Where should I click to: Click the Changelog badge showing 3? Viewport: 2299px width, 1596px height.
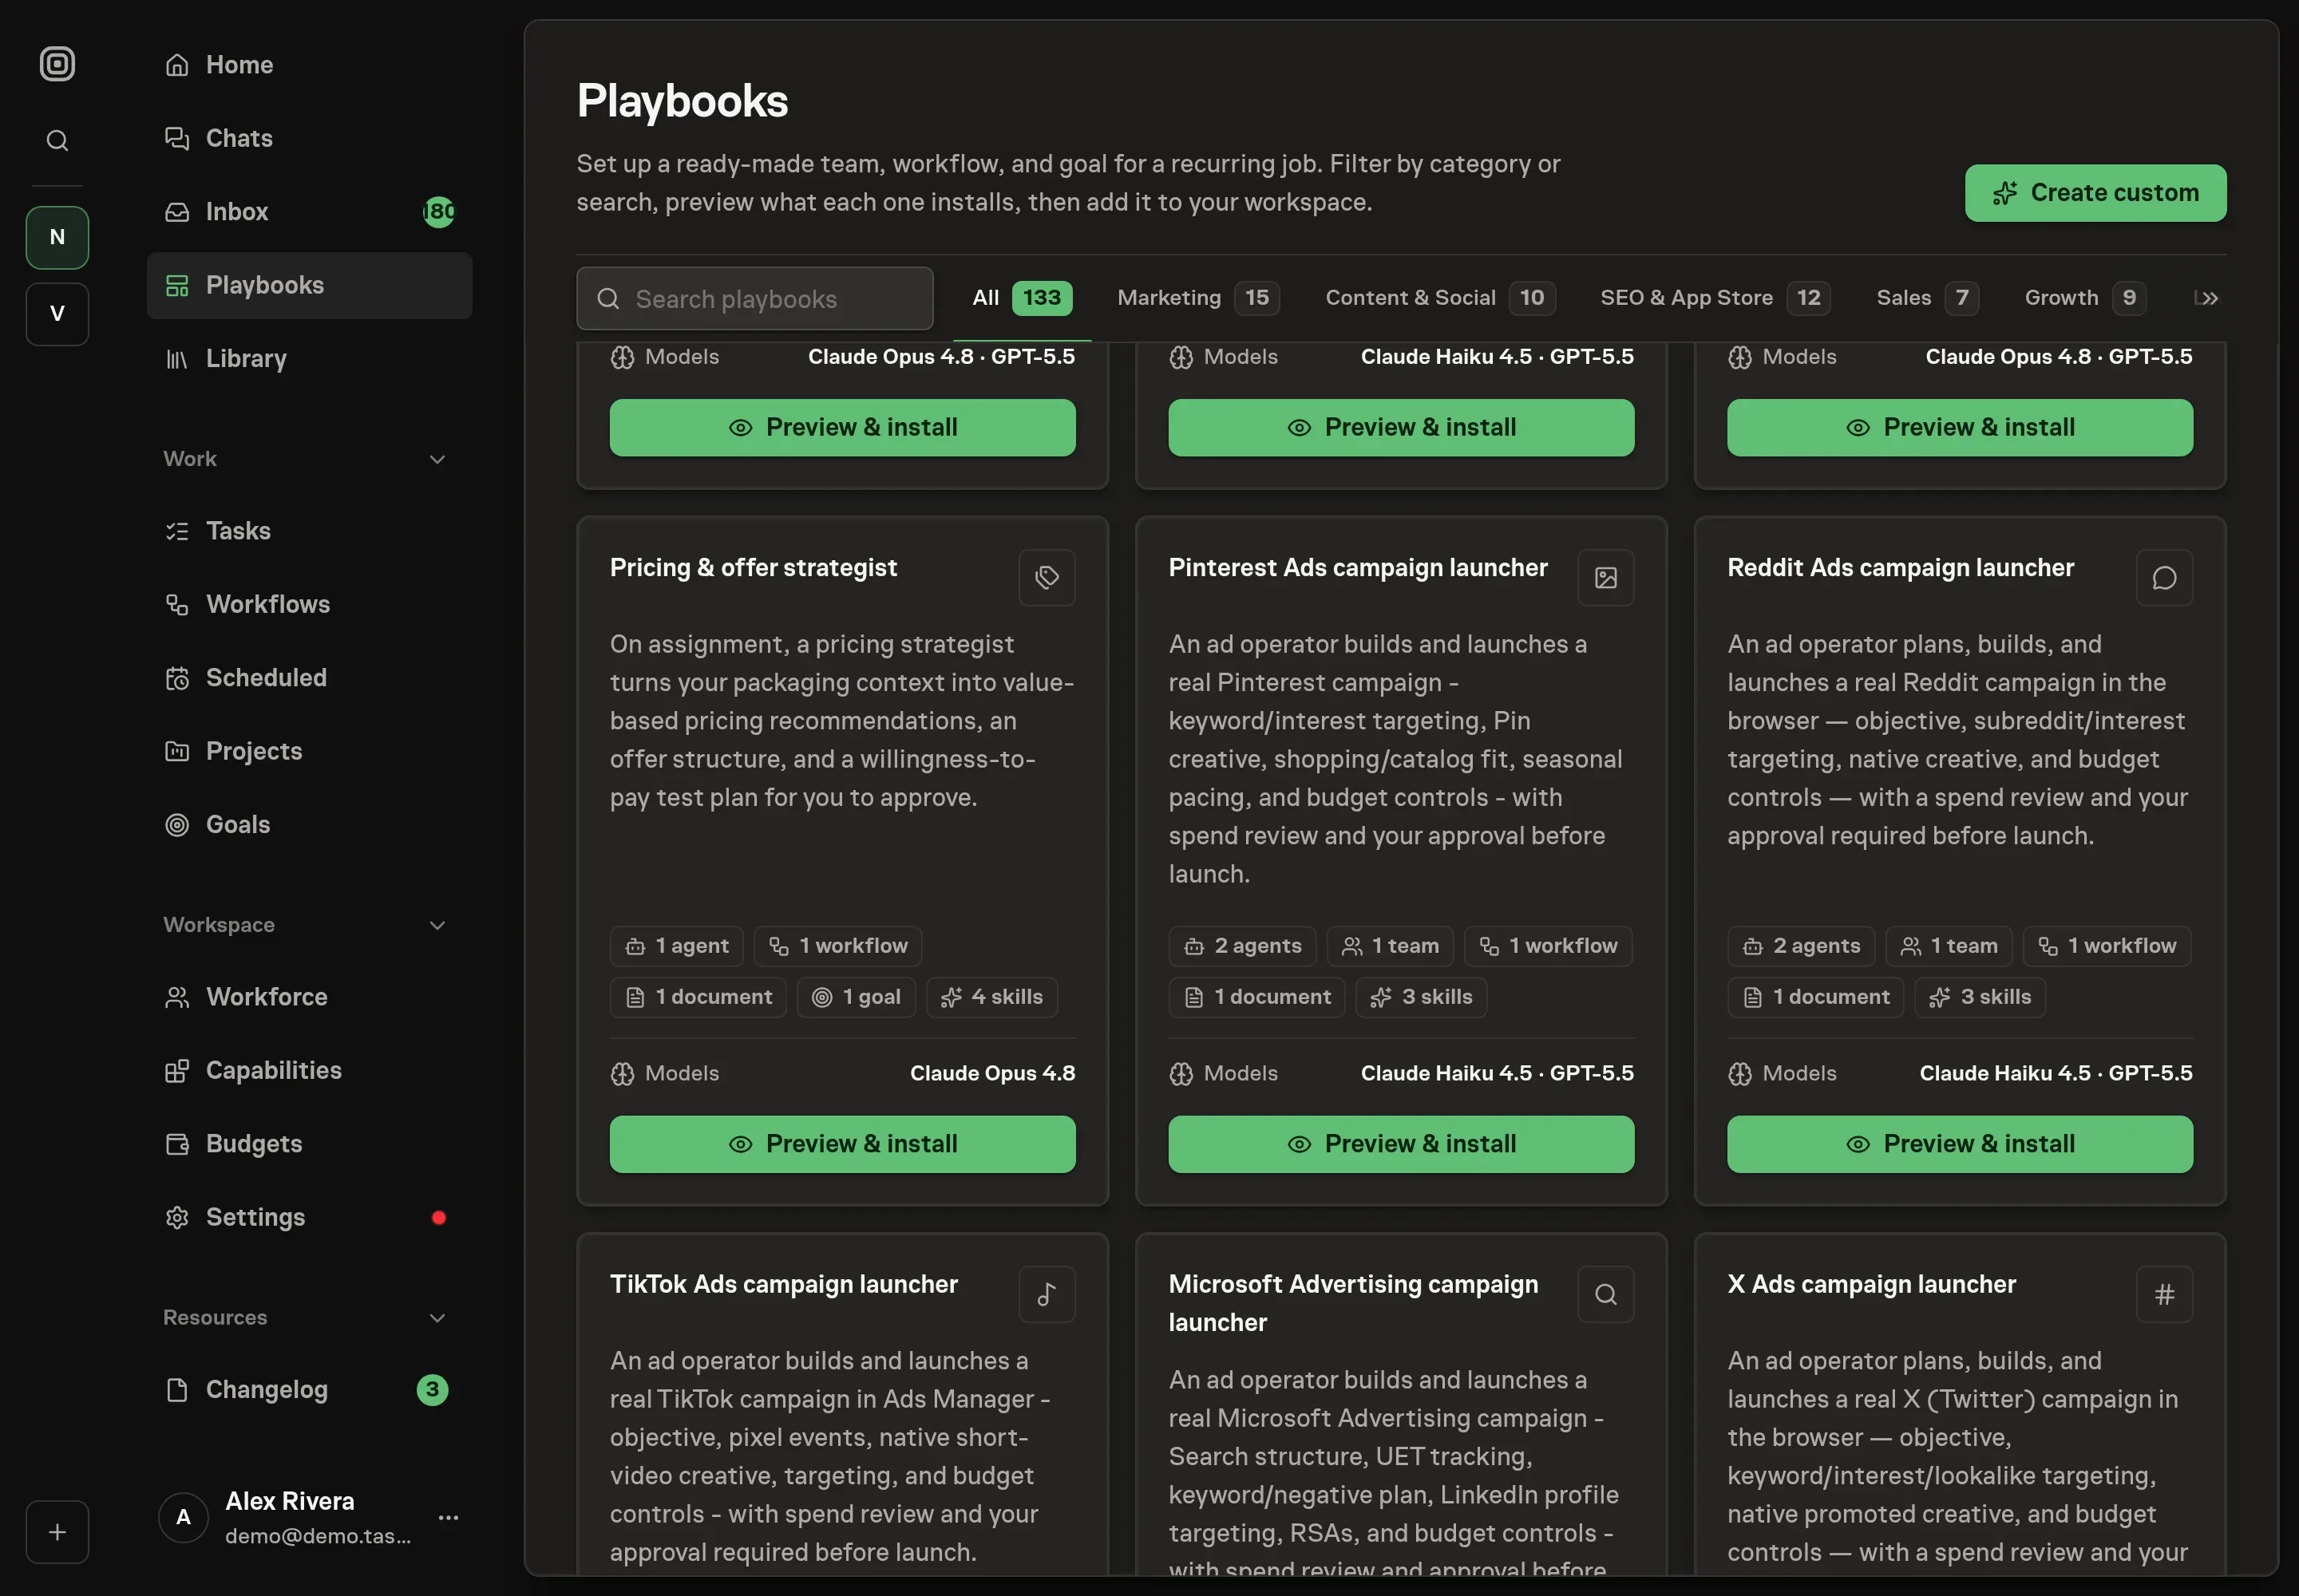click(432, 1390)
